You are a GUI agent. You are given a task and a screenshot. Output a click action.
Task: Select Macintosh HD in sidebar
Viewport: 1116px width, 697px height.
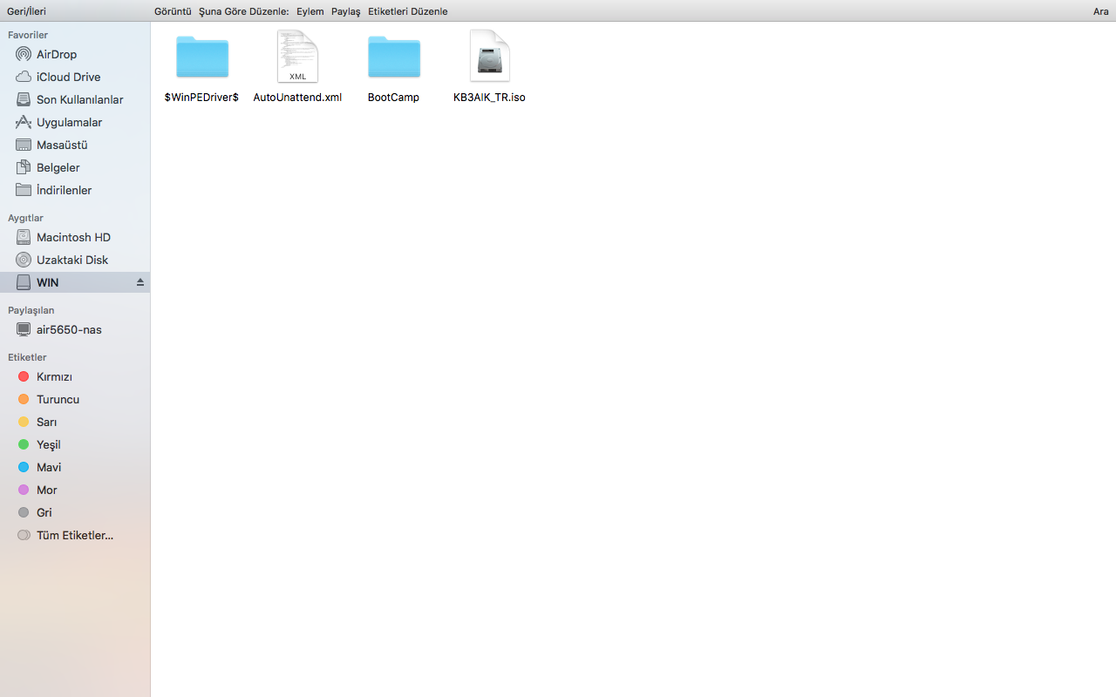(73, 237)
